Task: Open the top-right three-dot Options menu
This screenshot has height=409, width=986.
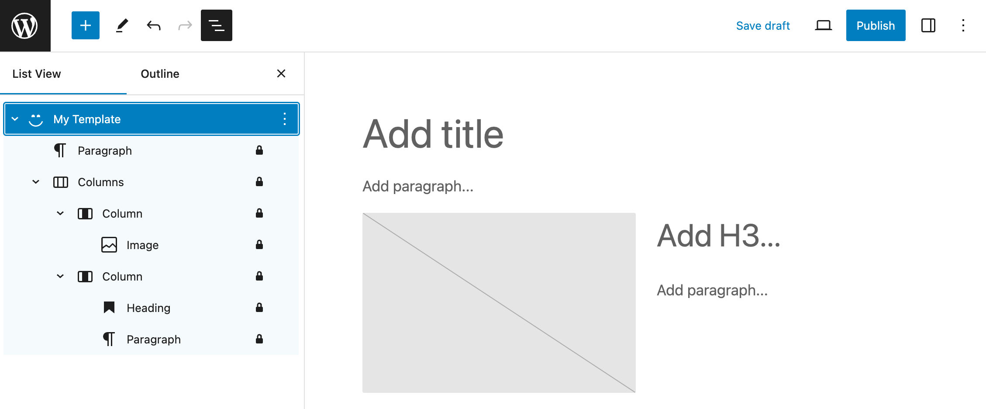Action: pyautogui.click(x=963, y=25)
